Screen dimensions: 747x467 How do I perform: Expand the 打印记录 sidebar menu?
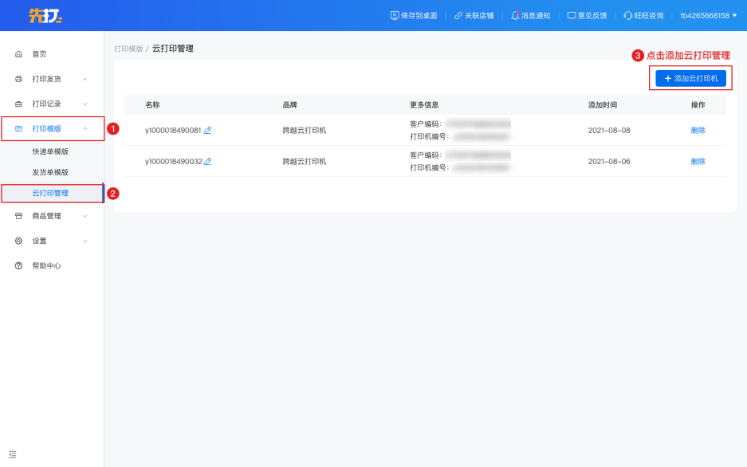(x=52, y=104)
